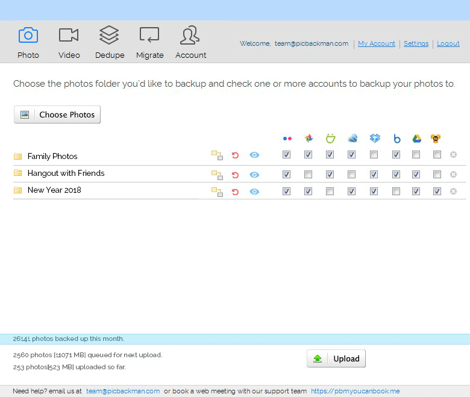Remove New Year 2018 with the X icon
This screenshot has width=470, height=397.
[x=453, y=191]
